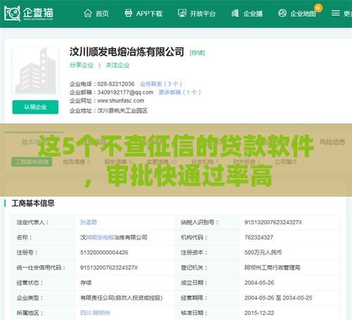
Task: Click the address 汶川县桃关工业园区
Action: (122, 111)
